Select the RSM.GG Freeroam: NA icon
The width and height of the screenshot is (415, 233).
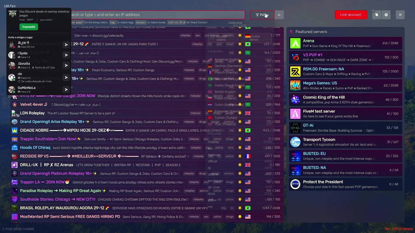295,72
